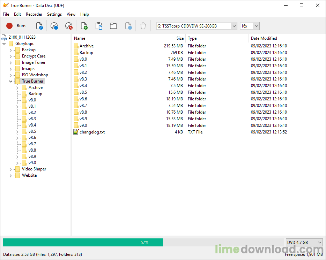326x260 pixels.
Task: Select the changelog.txt file name
Action: pyautogui.click(x=92, y=132)
